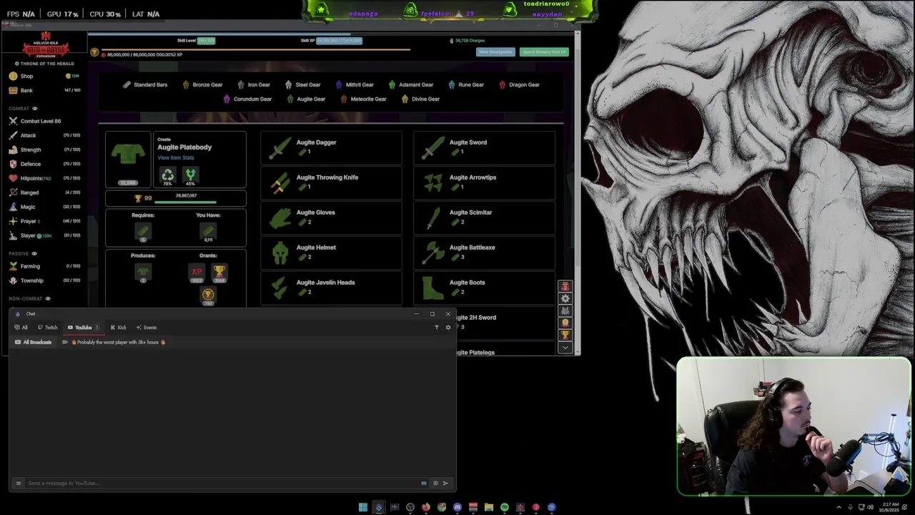The width and height of the screenshot is (915, 515).
Task: Select the Bronze Gear category
Action: click(x=202, y=84)
